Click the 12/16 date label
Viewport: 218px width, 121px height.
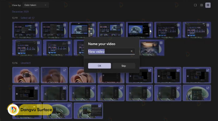point(15,63)
